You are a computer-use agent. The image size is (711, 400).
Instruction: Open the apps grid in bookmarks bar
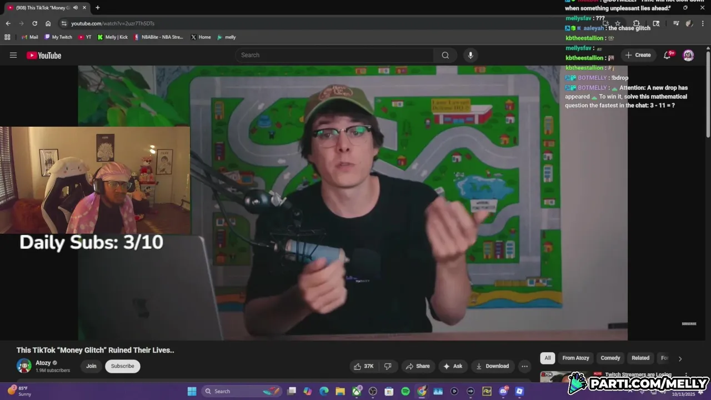pos(7,37)
